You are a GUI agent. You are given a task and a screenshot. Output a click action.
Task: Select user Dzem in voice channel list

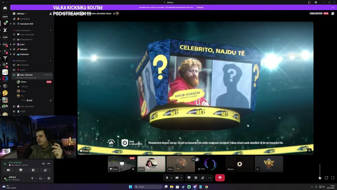(x=34, y=82)
